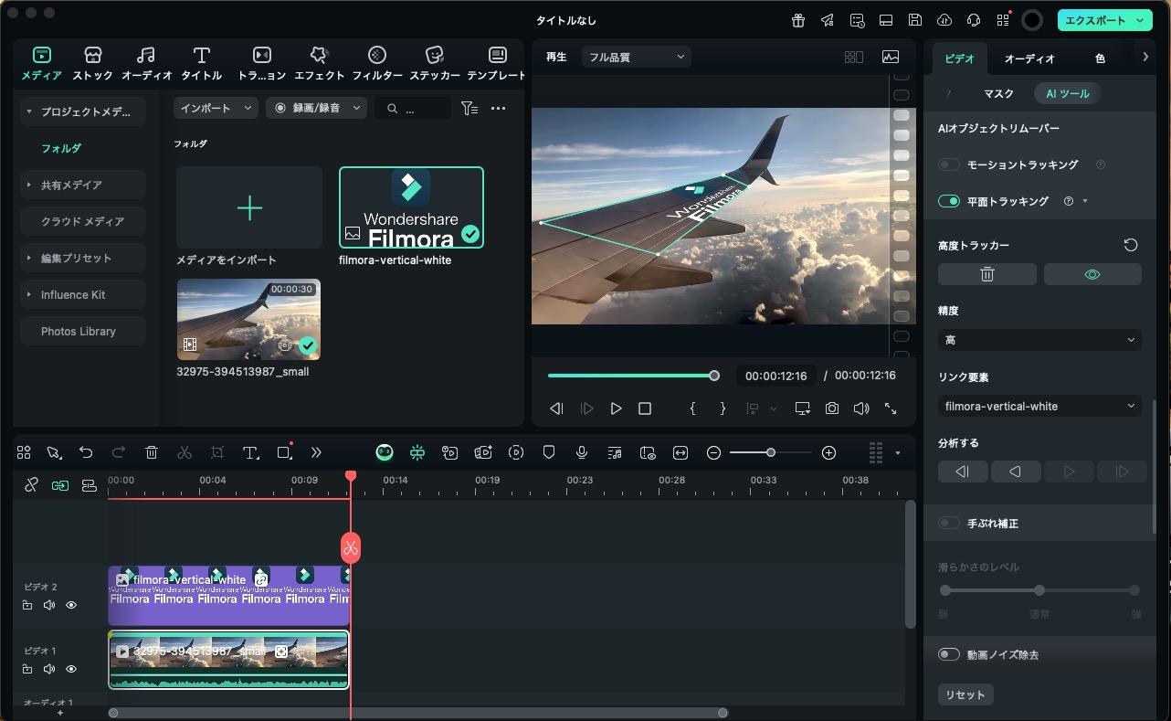1171x721 pixels.
Task: Open the フル品質 preview quality dropdown
Action: point(637,57)
